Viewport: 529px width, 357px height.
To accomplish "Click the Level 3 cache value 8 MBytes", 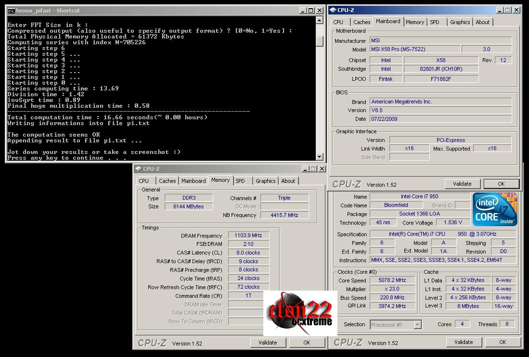I will 468,306.
